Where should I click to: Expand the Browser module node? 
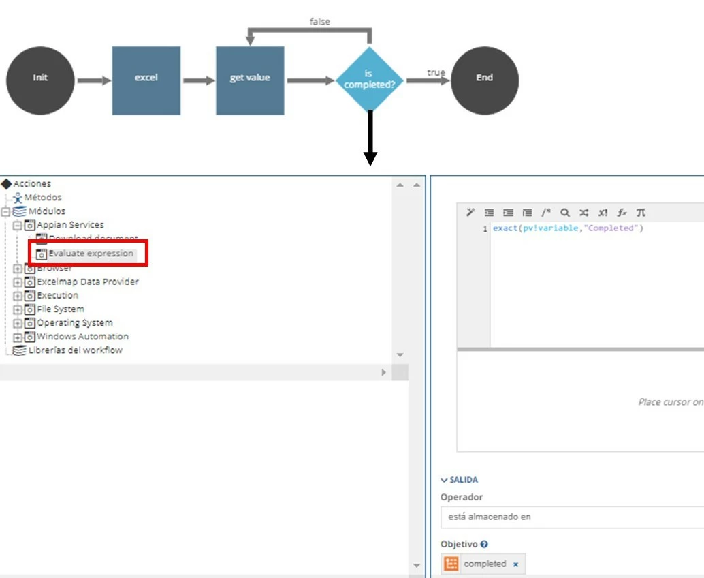click(17, 269)
